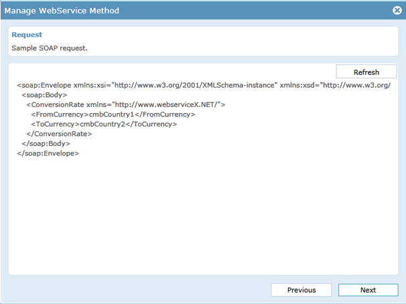Image resolution: width=406 pixels, height=304 pixels.
Task: Click the XMLSchema-instance URL text
Action: [x=194, y=85]
